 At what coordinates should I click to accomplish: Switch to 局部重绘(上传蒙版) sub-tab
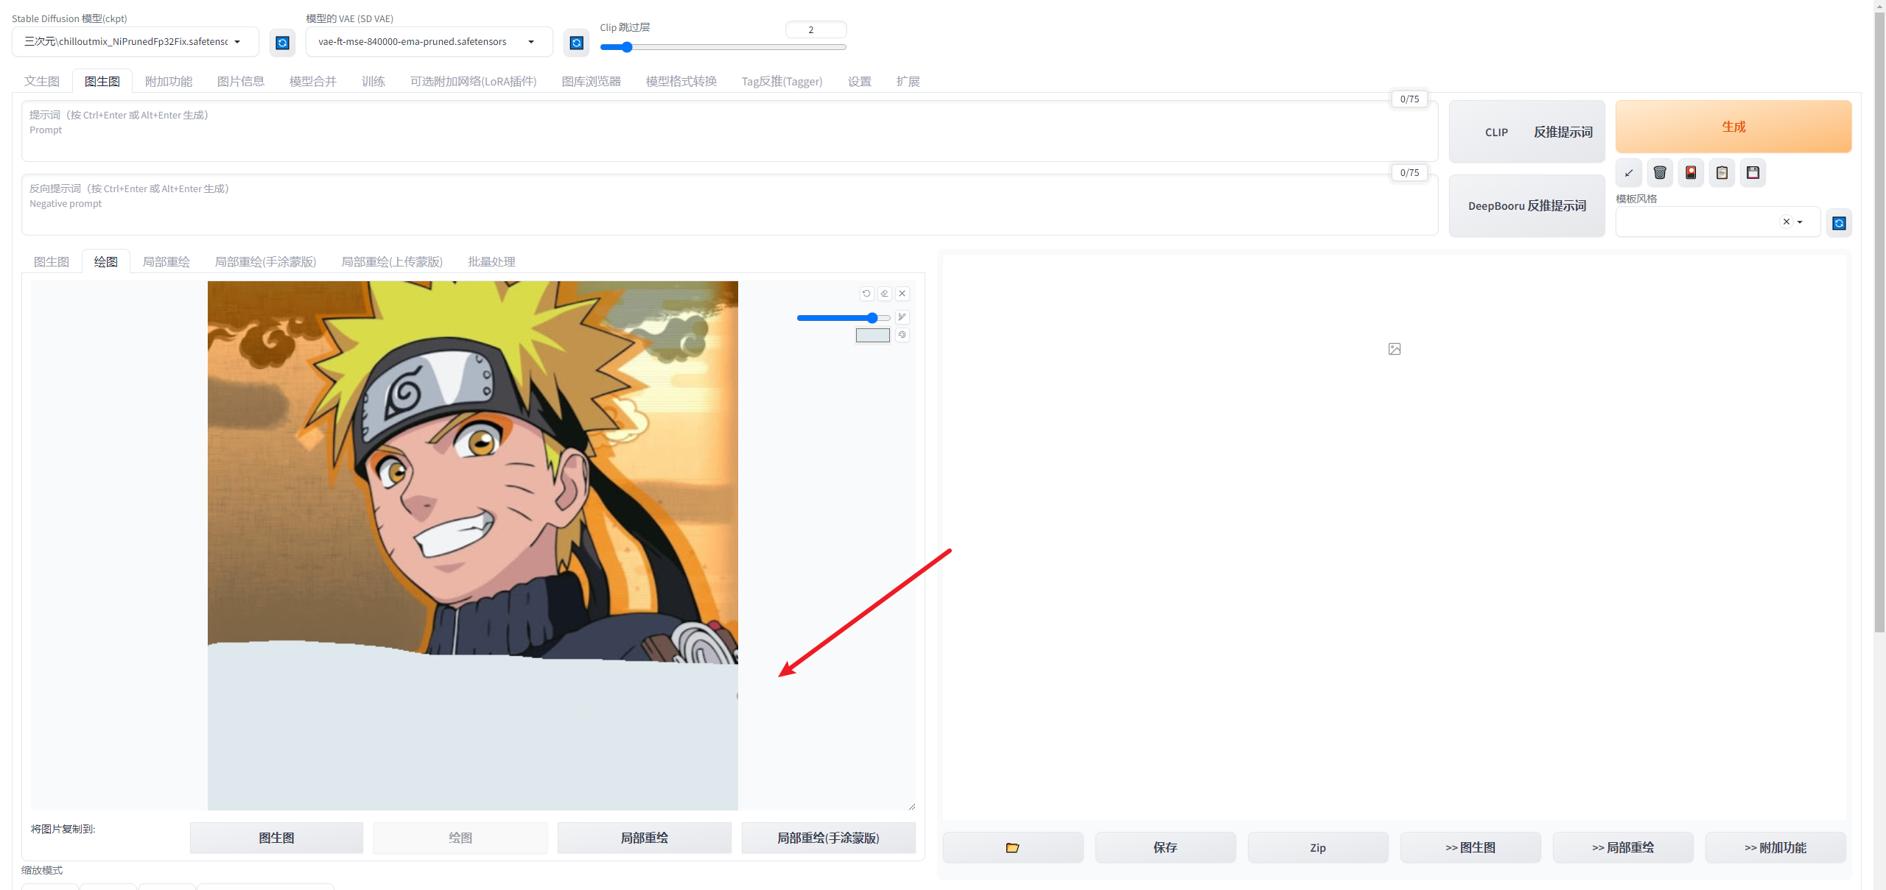pyautogui.click(x=393, y=262)
